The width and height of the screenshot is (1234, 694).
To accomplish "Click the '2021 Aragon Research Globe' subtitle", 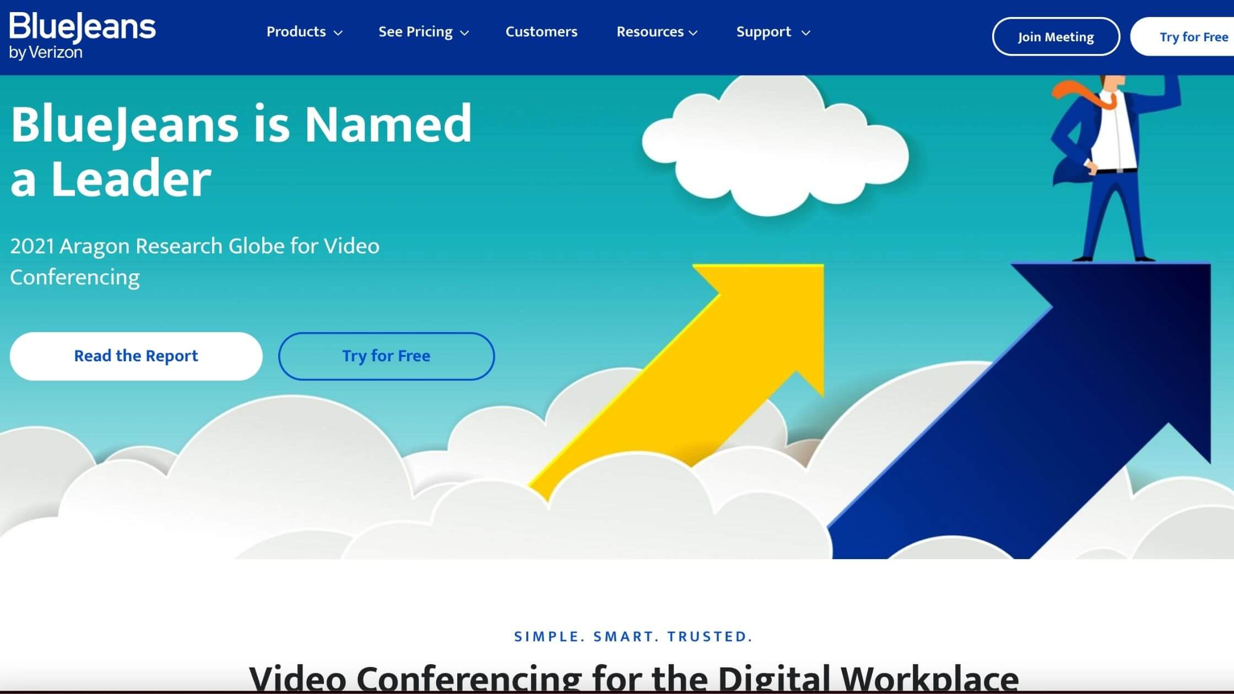I will [x=194, y=261].
